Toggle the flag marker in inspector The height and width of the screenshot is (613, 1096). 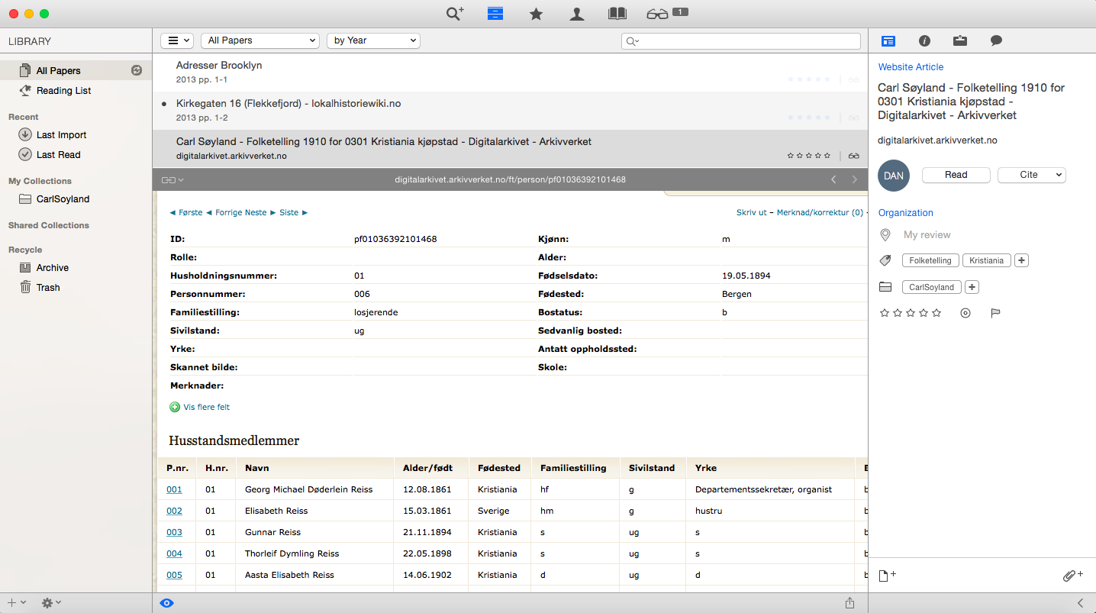[x=995, y=313]
